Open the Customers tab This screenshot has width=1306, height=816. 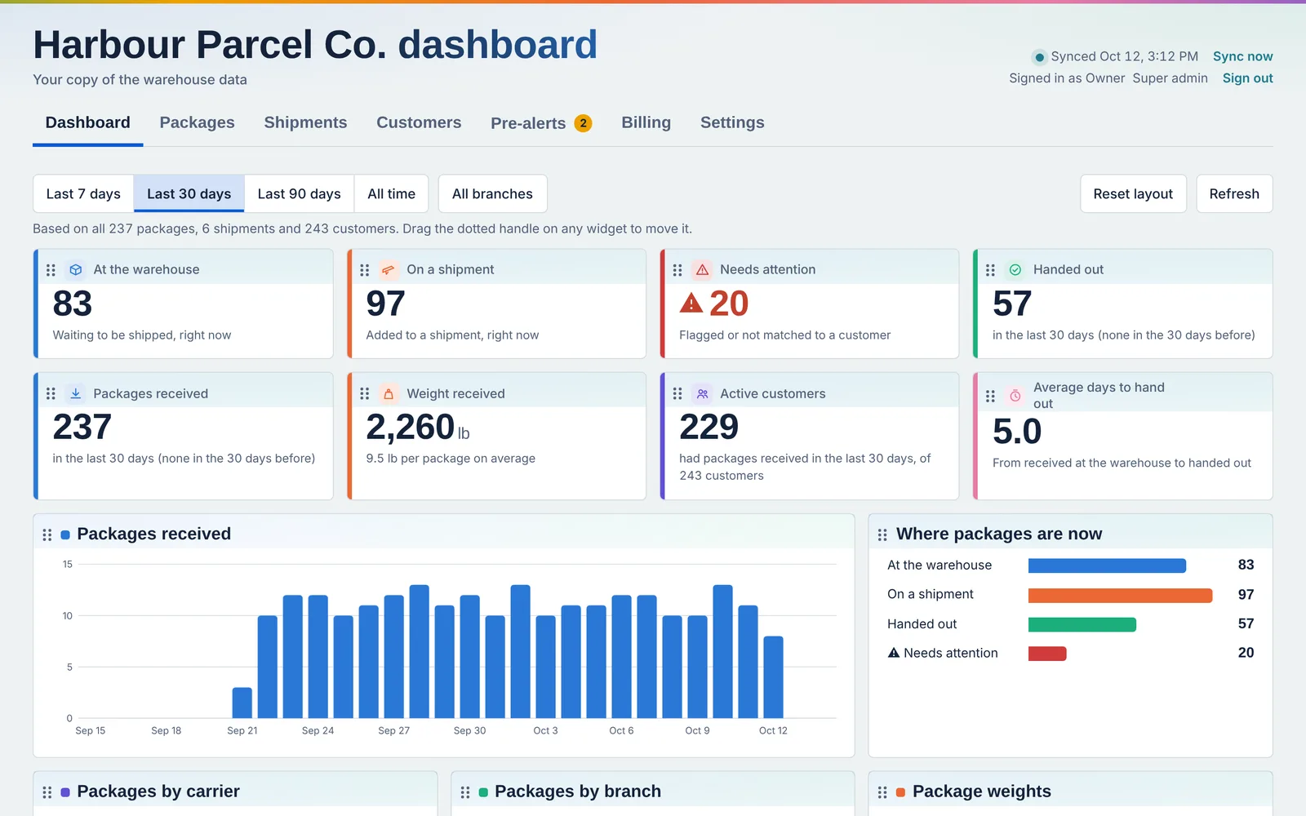coord(419,122)
